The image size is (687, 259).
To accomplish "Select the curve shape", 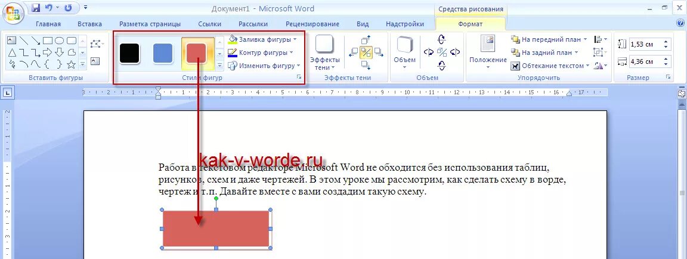I will click(x=36, y=64).
